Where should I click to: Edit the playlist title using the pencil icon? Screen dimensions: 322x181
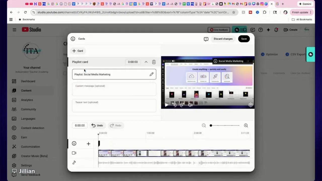click(x=151, y=74)
